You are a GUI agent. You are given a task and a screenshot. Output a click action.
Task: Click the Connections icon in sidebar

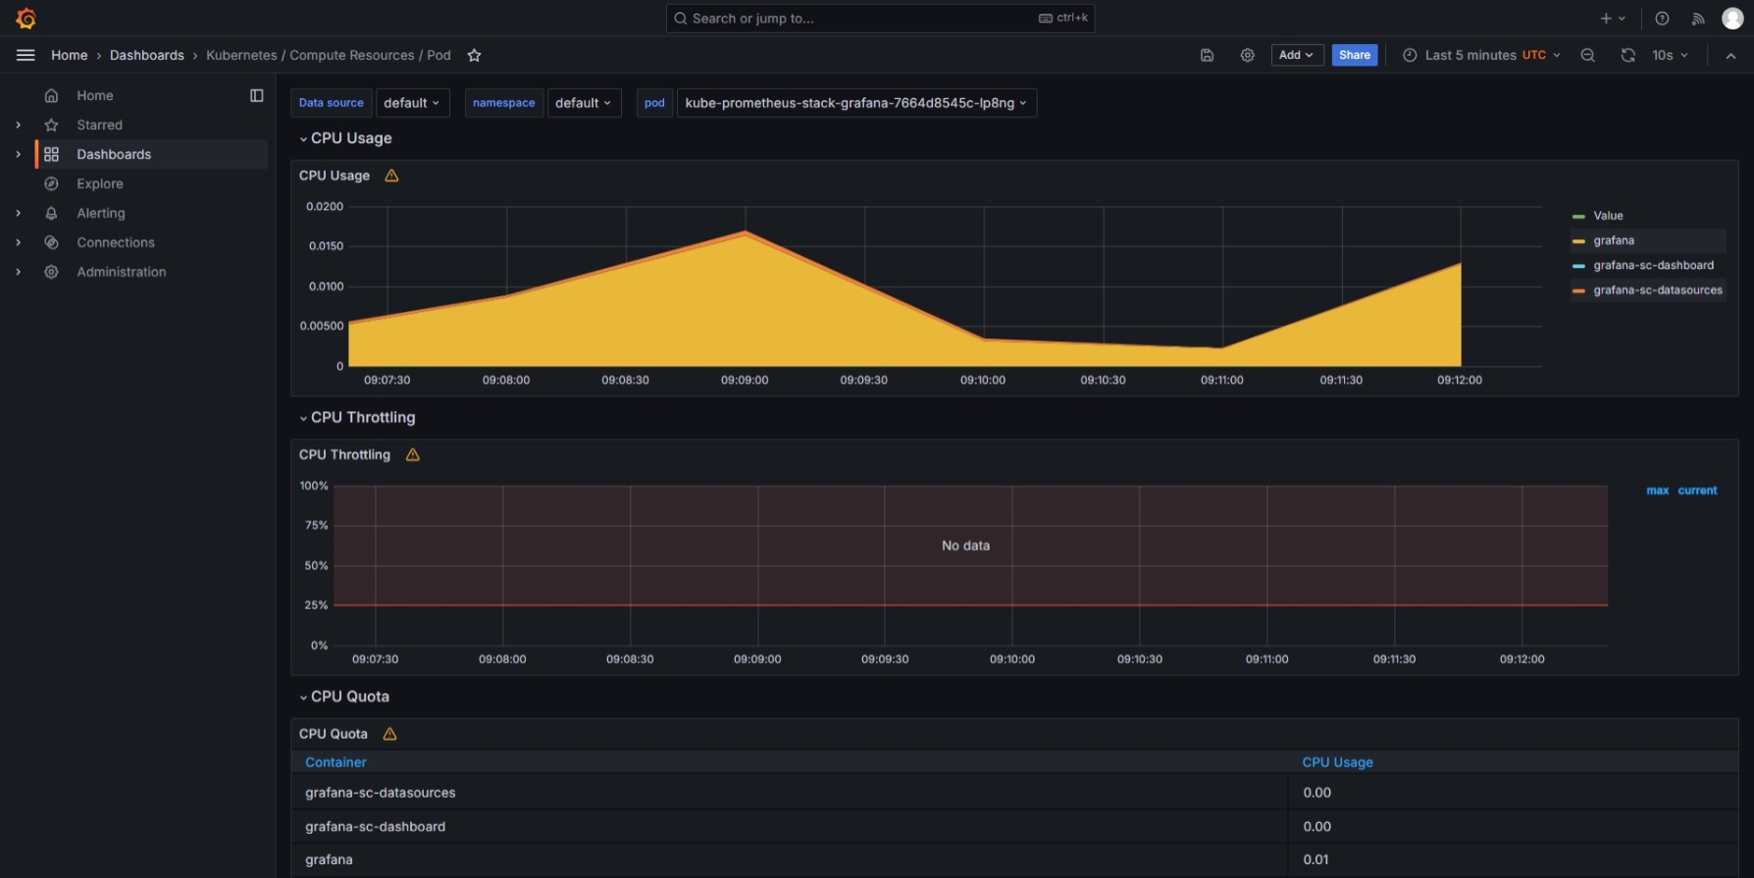[52, 242]
